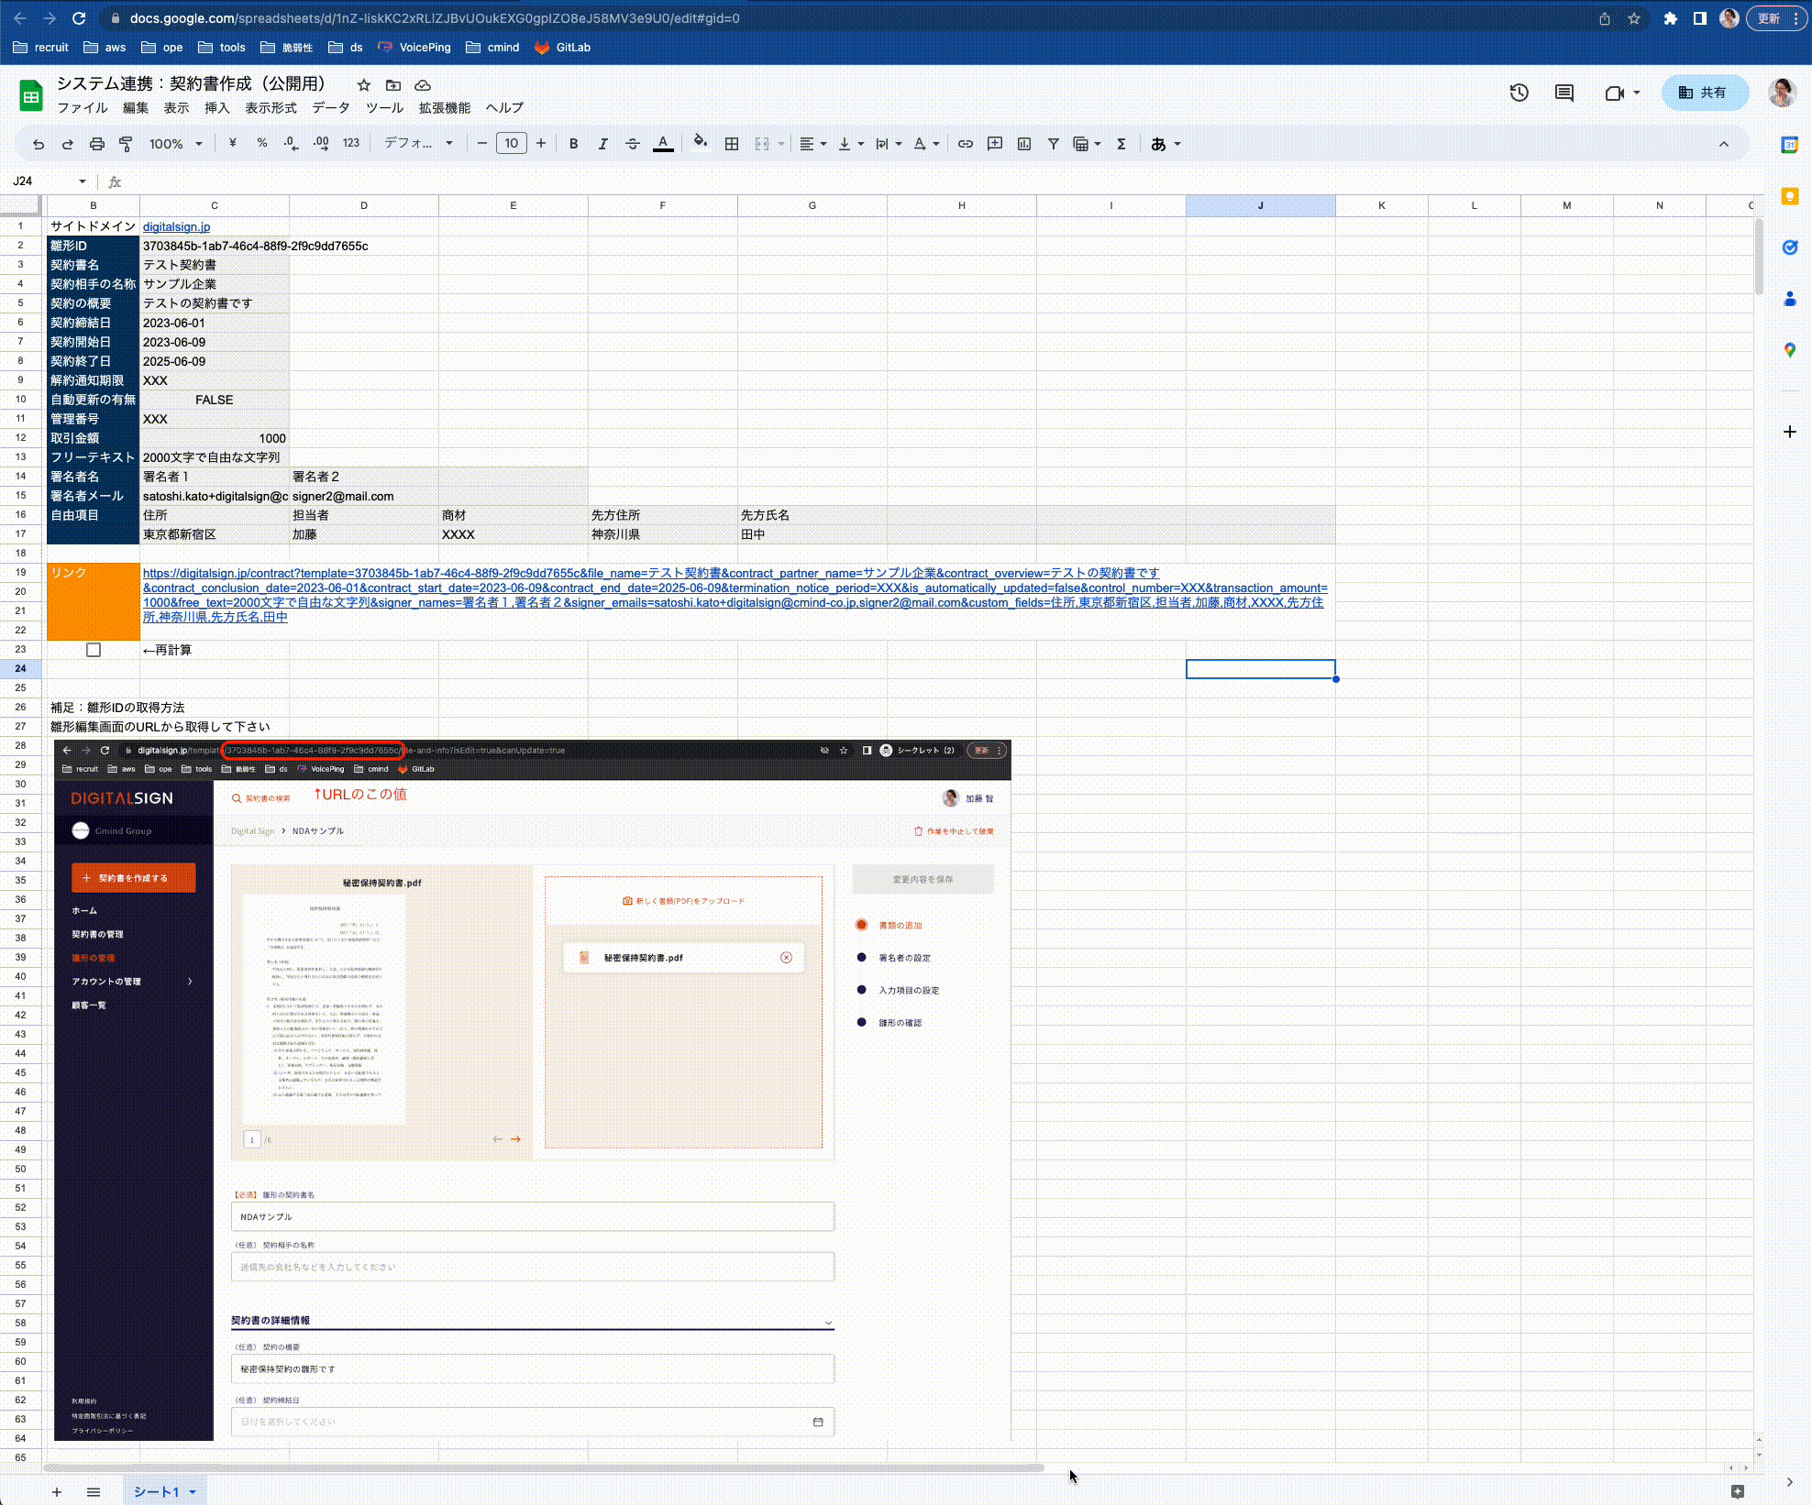Open the font family dropdown
This screenshot has height=1505, width=1812.
[x=418, y=144]
